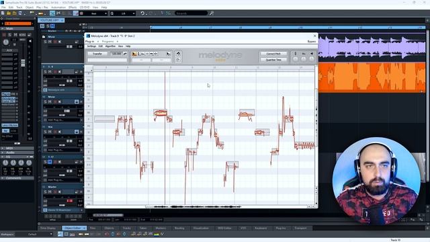This screenshot has height=242, width=430.
Task: Open the grid mode dropdown in toolbar
Action: tap(94, 13)
